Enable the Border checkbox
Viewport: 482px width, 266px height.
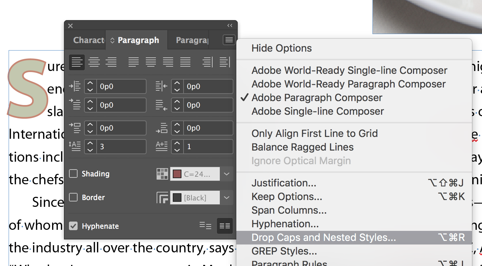73,198
